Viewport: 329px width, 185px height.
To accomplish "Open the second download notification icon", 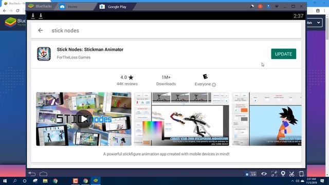I will click(x=41, y=16).
